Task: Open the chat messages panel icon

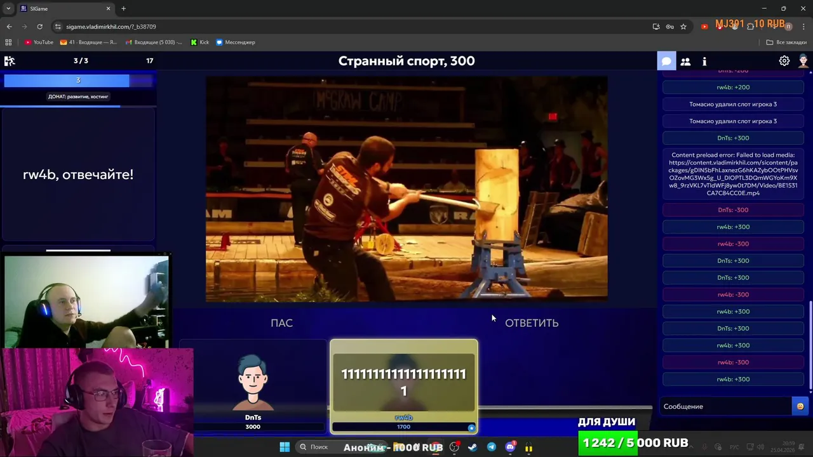Action: pos(666,61)
